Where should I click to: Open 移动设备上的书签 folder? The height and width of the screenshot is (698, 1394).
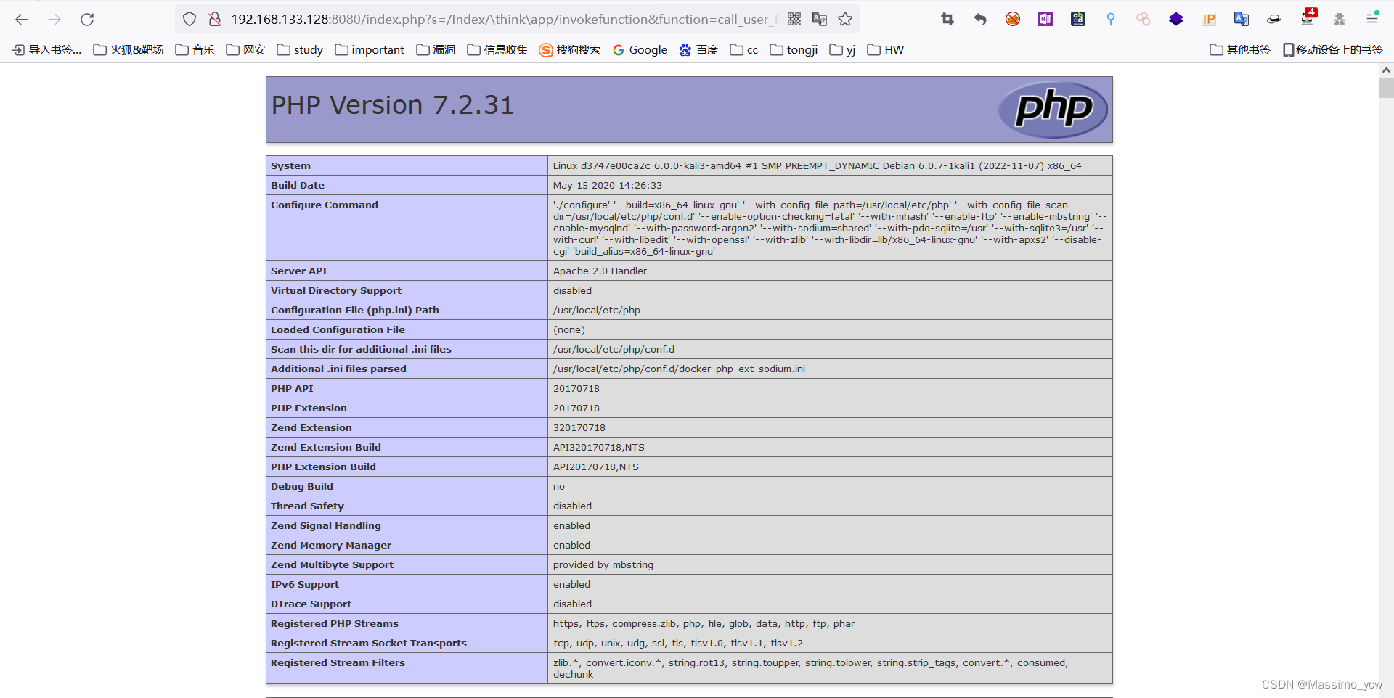(1333, 50)
